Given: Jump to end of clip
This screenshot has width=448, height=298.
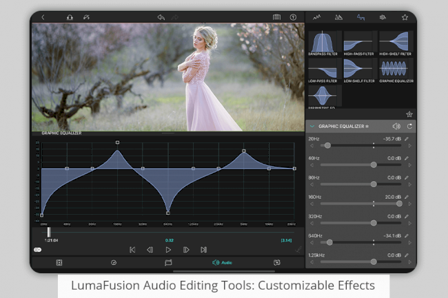Looking at the screenshot, I should point(203,250).
